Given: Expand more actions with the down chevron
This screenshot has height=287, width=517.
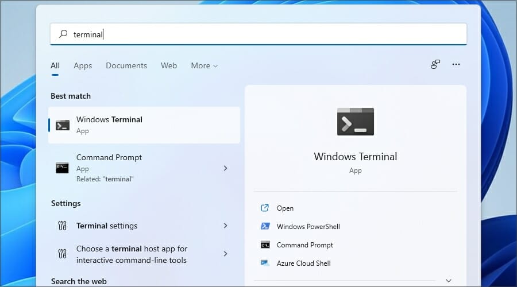Looking at the screenshot, I should (x=449, y=281).
